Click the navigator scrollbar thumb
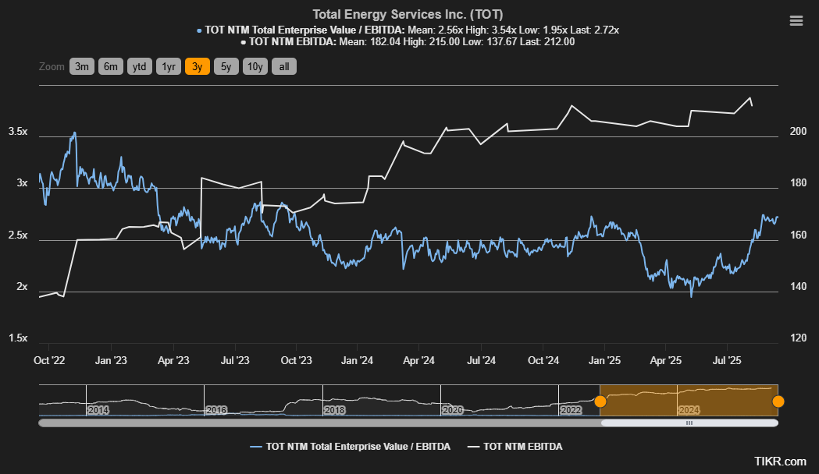The image size is (819, 474). pos(689,423)
